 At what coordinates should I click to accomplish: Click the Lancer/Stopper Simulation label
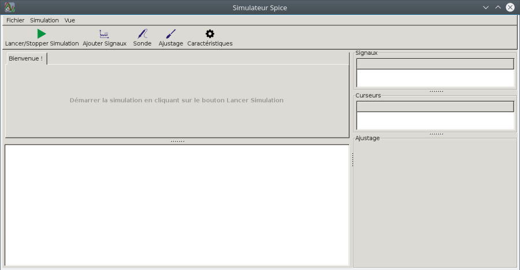(x=42, y=43)
